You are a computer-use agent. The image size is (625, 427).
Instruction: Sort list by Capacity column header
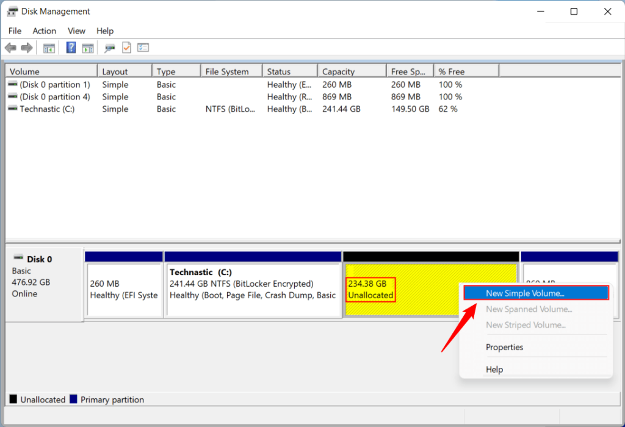click(x=352, y=71)
